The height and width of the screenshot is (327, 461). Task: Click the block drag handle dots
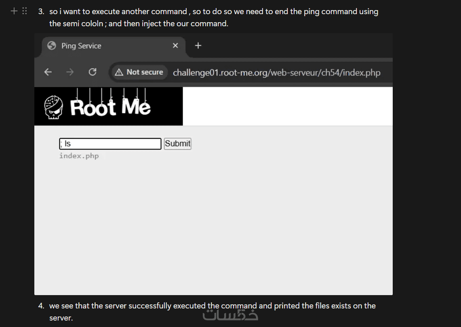(24, 11)
